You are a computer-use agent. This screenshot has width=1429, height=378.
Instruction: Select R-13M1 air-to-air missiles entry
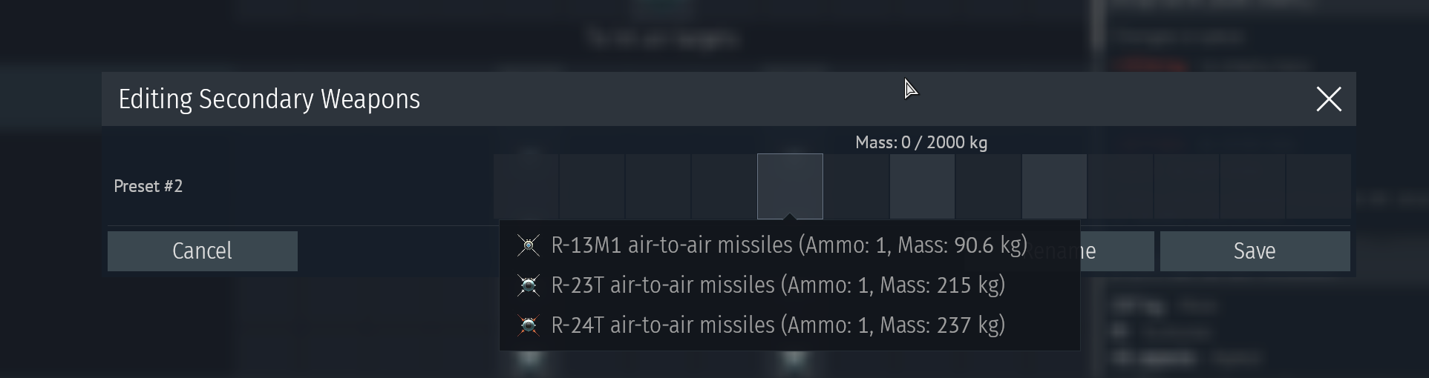coord(788,245)
